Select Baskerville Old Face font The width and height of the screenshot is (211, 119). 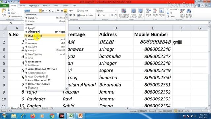click(45, 84)
